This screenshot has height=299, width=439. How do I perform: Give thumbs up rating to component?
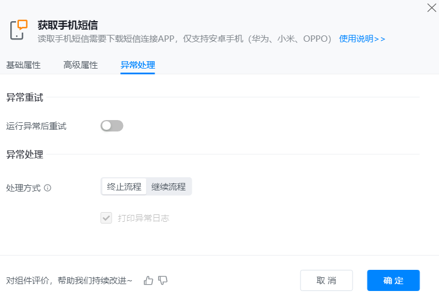149,280
